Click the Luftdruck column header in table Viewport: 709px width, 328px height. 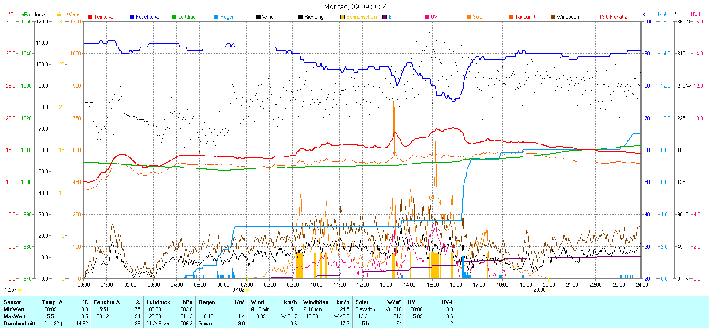pyautogui.click(x=158, y=302)
